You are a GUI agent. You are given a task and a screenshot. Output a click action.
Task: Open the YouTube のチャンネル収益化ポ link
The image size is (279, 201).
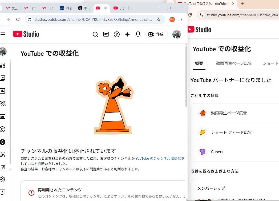click(x=160, y=158)
